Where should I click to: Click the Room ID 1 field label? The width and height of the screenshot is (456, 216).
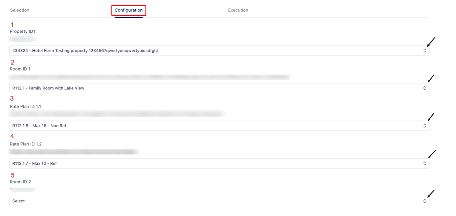(x=20, y=69)
